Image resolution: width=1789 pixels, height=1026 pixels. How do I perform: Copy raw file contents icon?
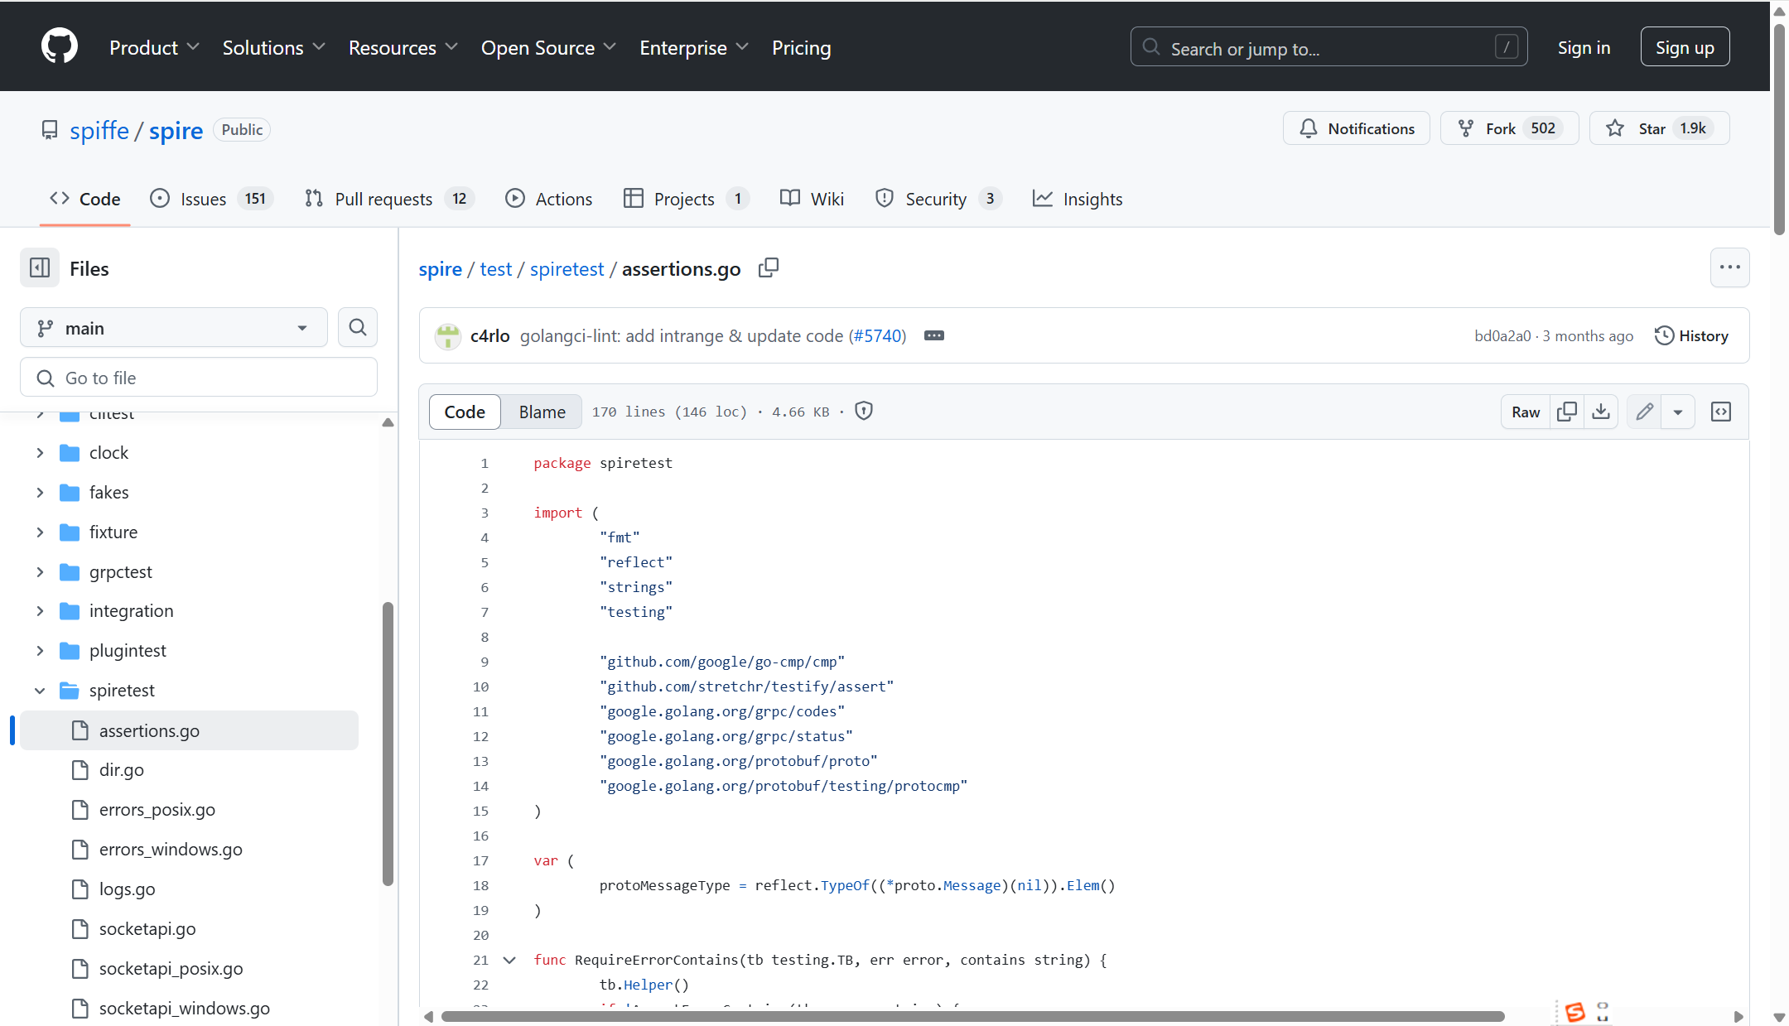[x=1566, y=412]
